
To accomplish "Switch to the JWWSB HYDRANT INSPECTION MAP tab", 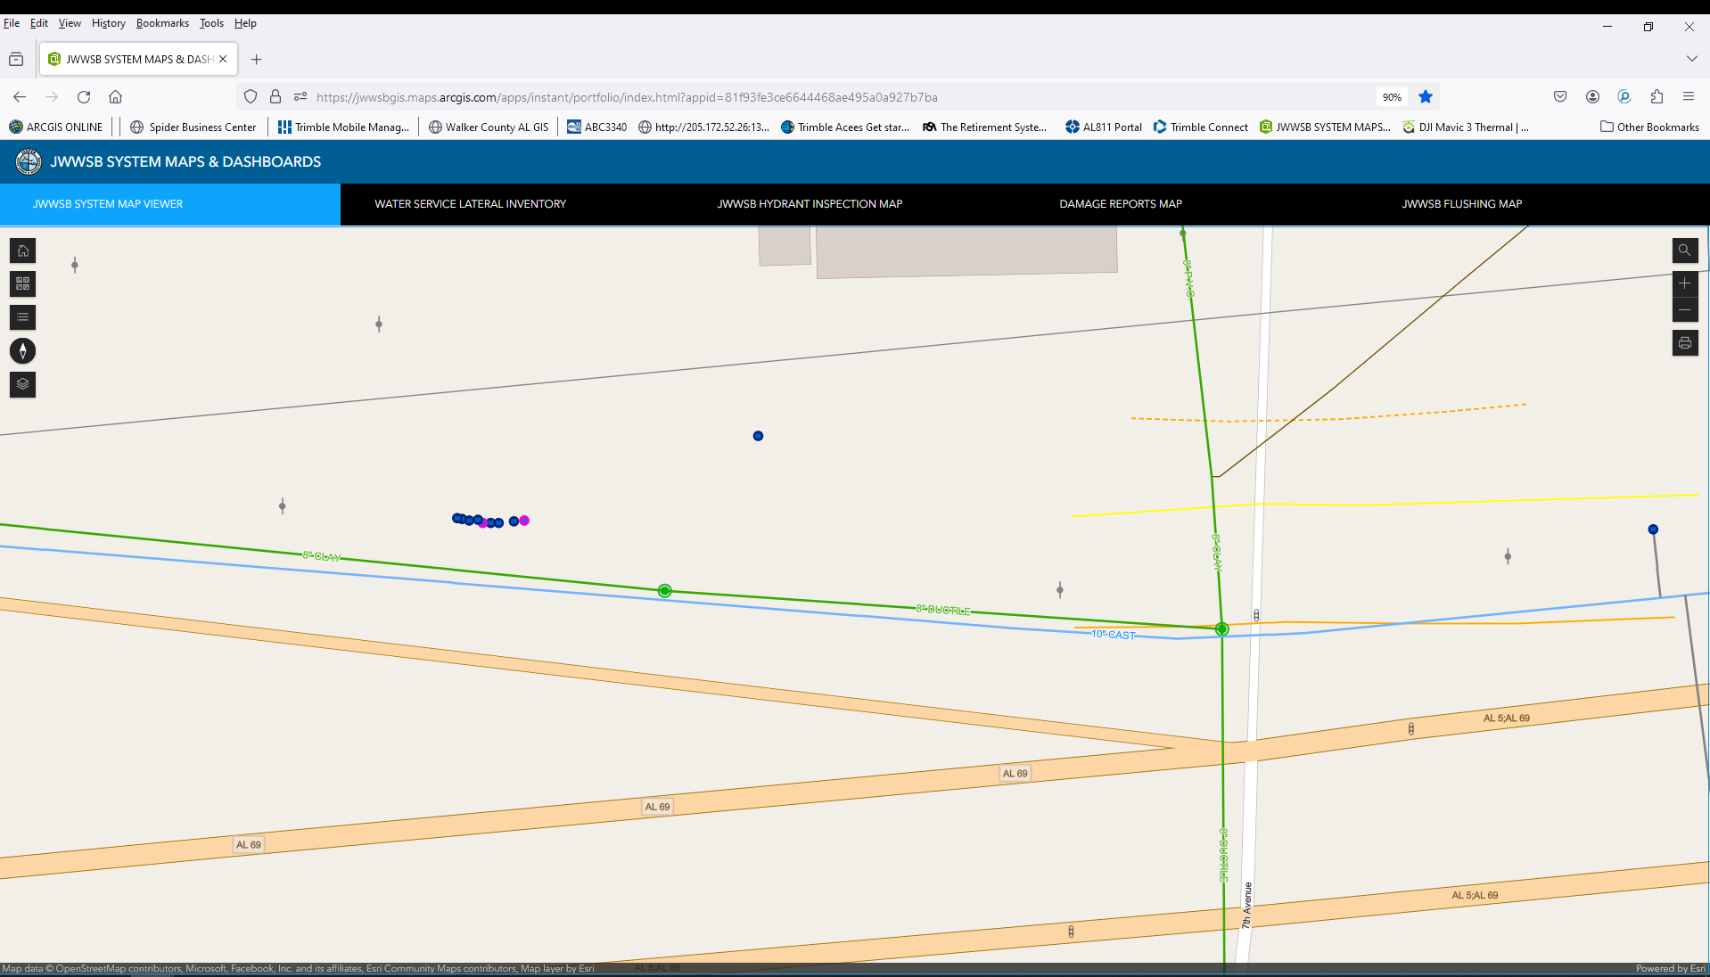I will (809, 204).
